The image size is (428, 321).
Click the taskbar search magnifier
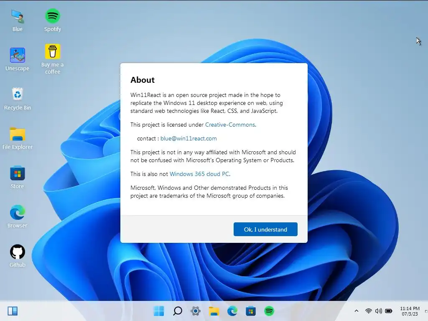[177, 311]
